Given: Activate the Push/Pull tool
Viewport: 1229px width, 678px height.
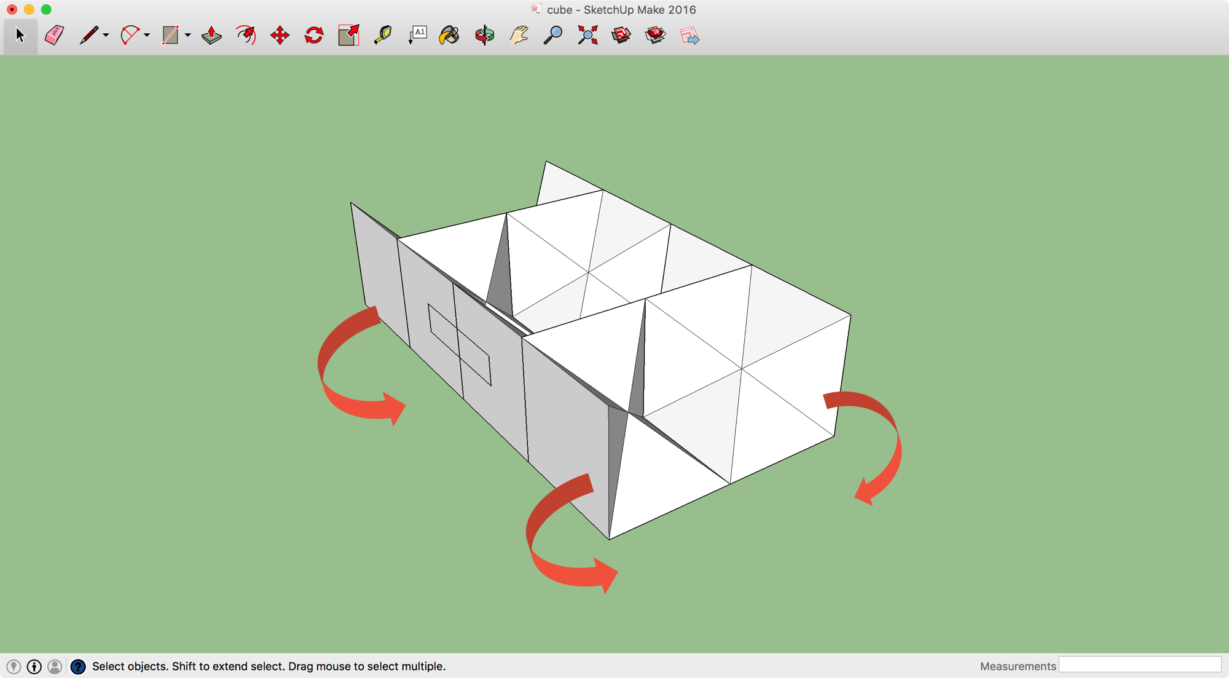Looking at the screenshot, I should point(211,36).
